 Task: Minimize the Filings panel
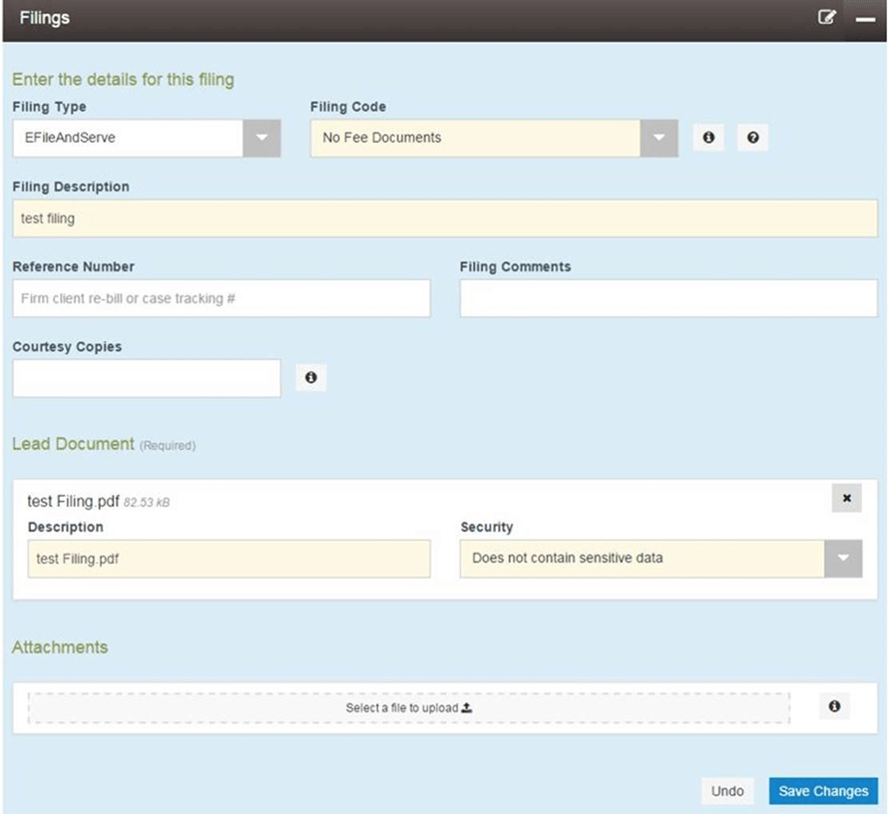tap(864, 18)
